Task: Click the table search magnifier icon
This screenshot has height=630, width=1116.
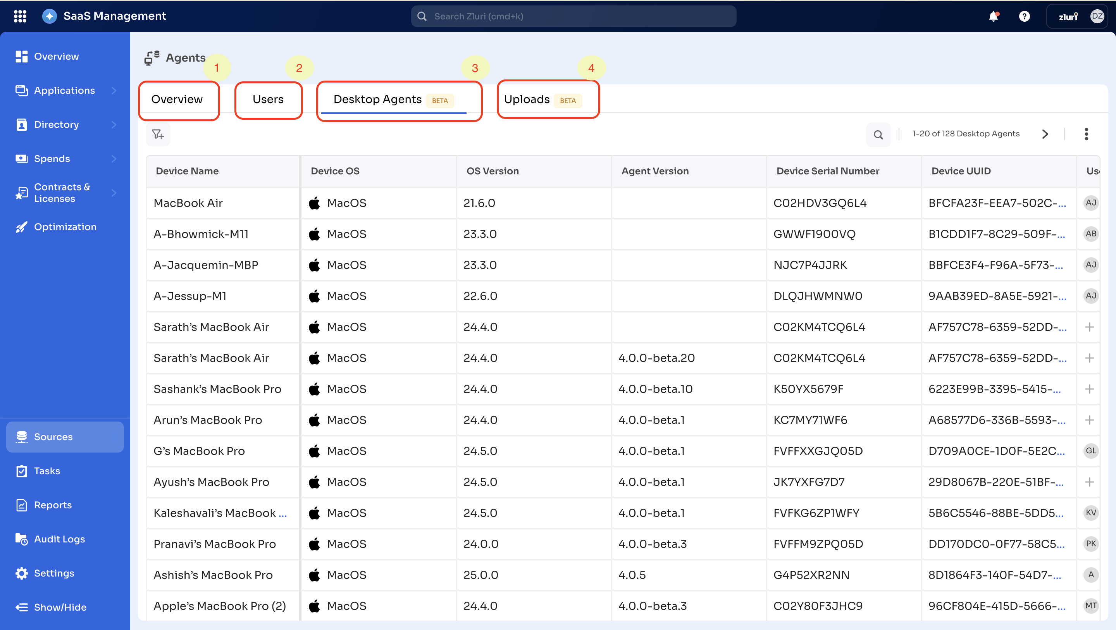Action: (878, 134)
